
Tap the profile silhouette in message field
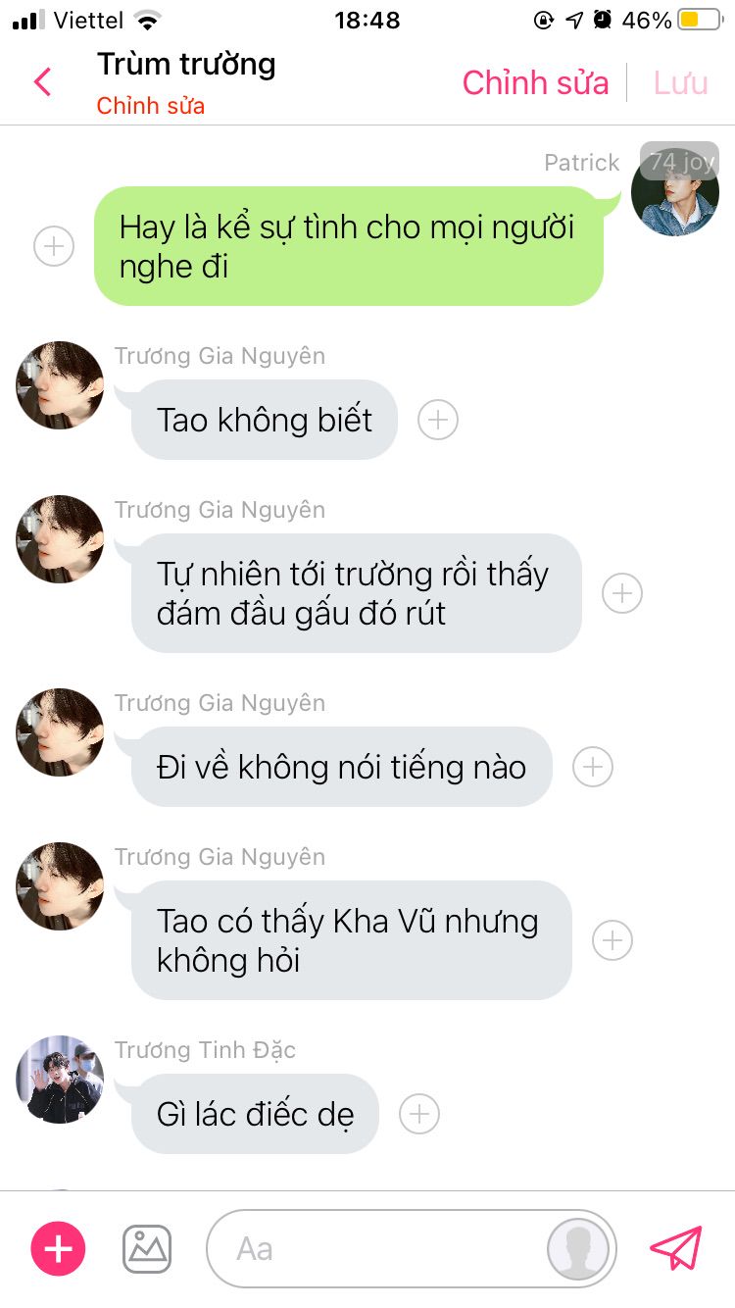[578, 1249]
